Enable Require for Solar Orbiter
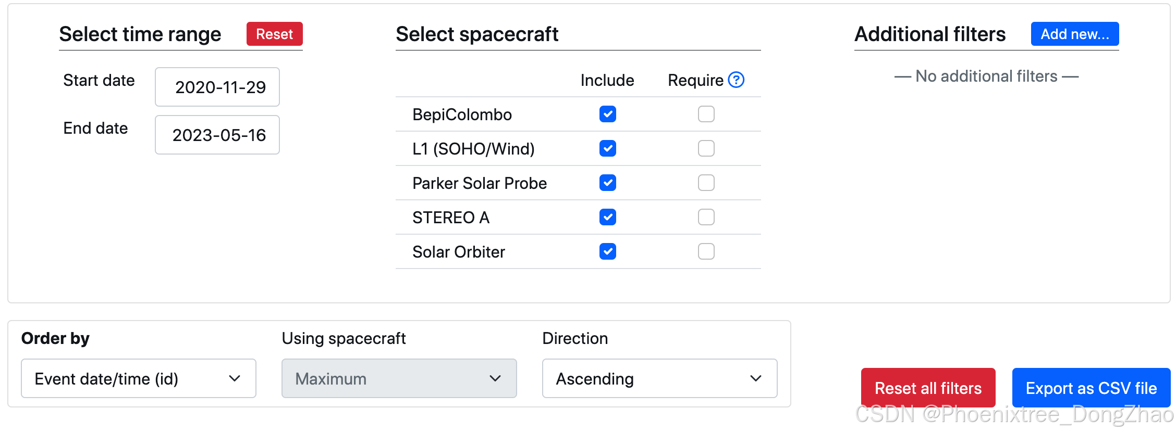This screenshot has width=1176, height=434. [x=706, y=251]
